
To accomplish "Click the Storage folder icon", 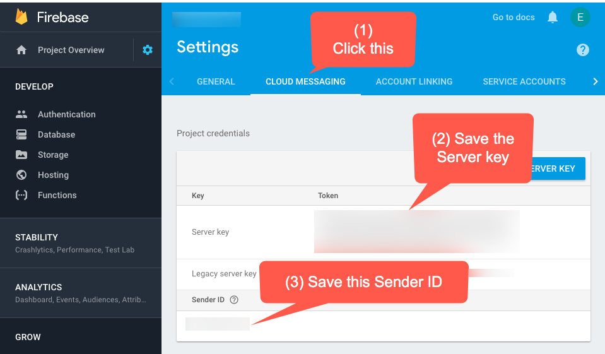I will pyautogui.click(x=21, y=155).
